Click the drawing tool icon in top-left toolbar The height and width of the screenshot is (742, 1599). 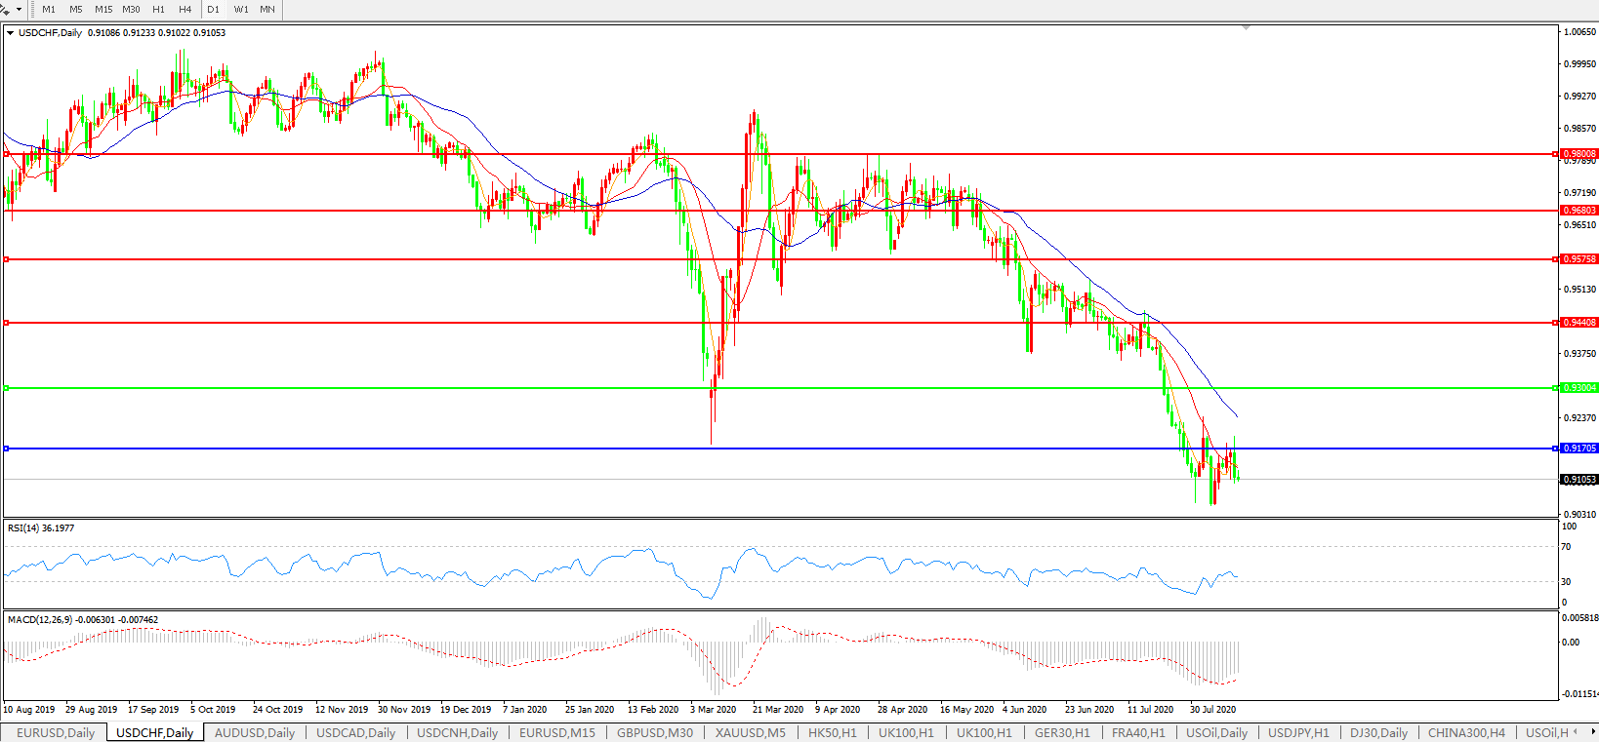pyautogui.click(x=6, y=9)
